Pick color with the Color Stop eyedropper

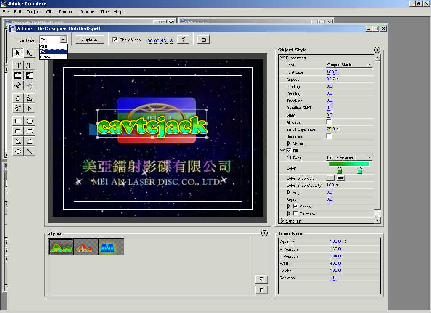tap(341, 178)
